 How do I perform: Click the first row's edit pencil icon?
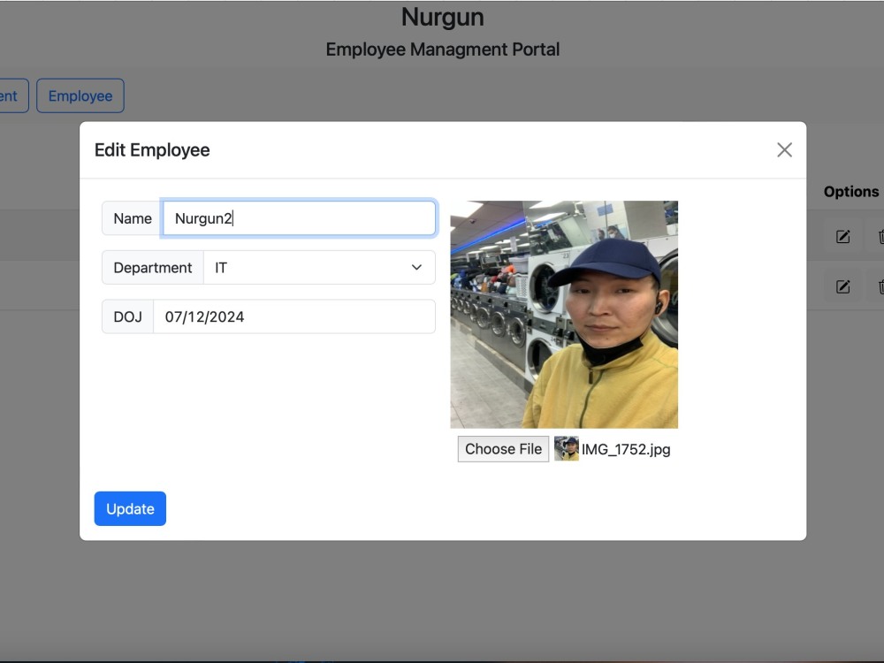click(842, 237)
